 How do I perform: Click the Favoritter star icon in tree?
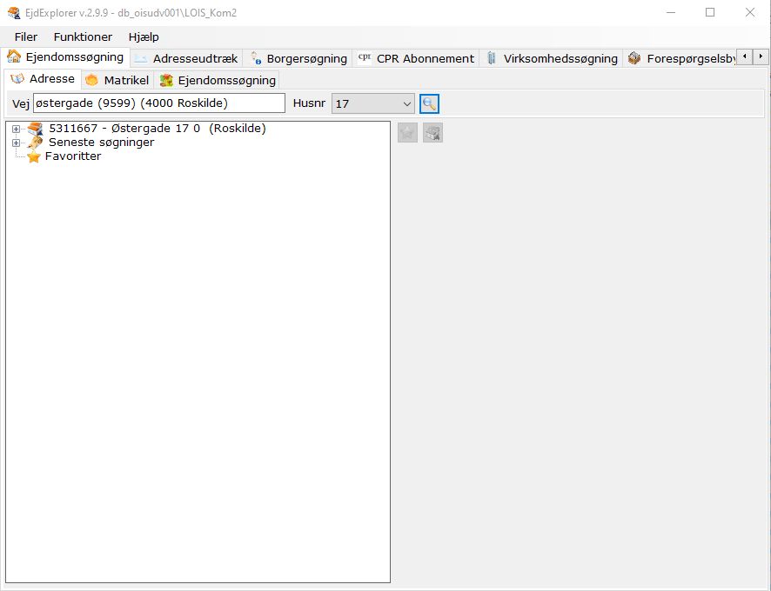pos(34,156)
